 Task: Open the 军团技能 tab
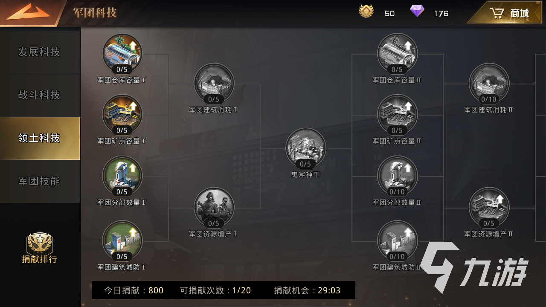click(x=40, y=181)
